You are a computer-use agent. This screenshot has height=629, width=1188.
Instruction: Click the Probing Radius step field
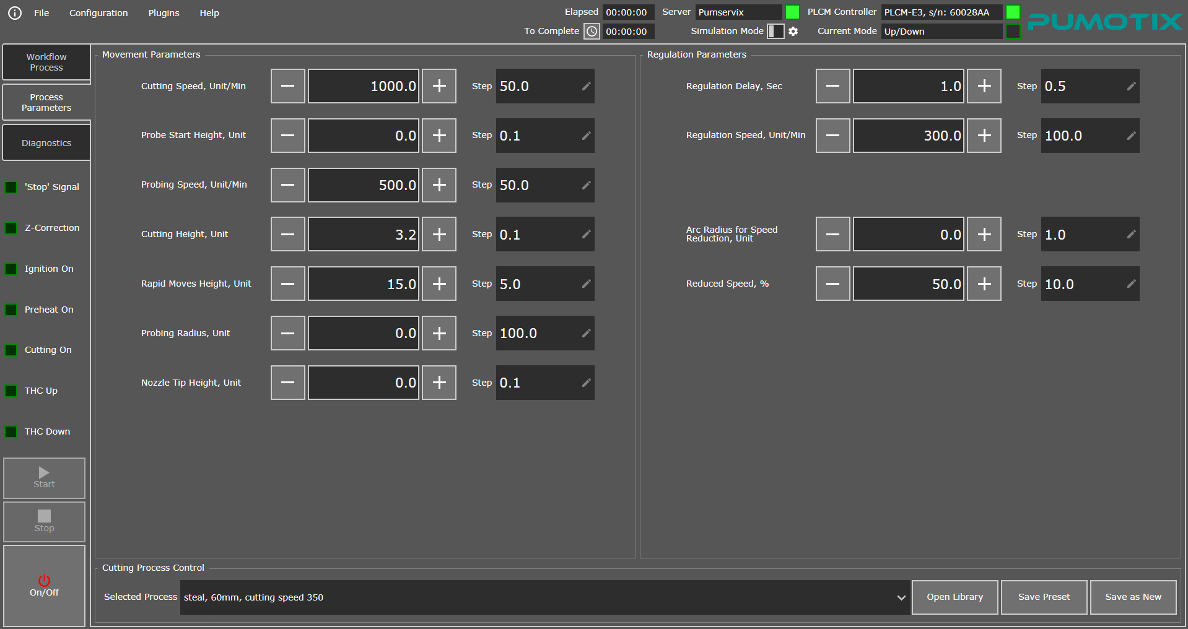[545, 333]
